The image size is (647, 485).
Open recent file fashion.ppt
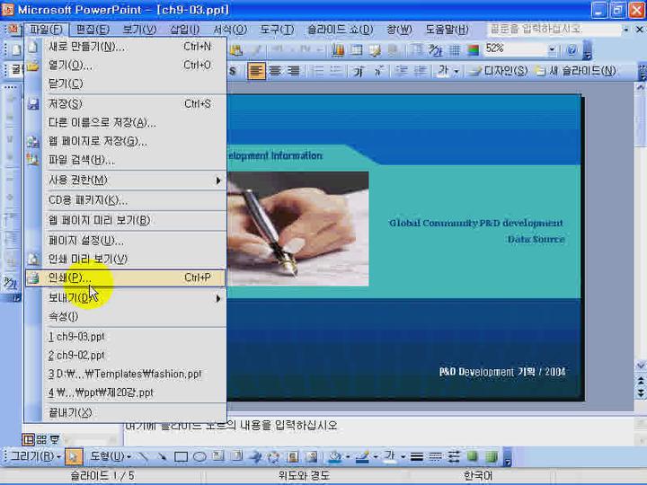coord(125,374)
